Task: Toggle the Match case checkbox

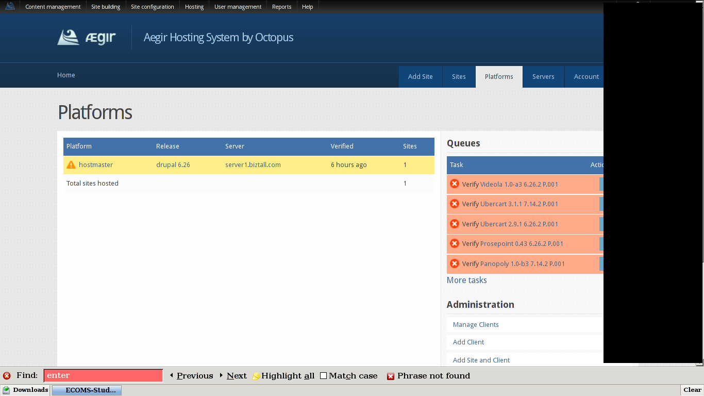Action: click(x=323, y=376)
